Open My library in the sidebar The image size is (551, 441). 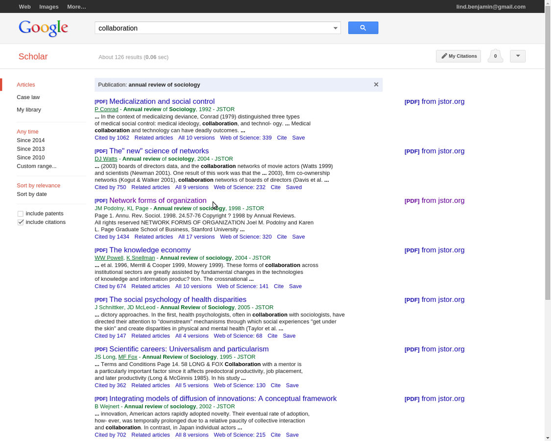(29, 110)
